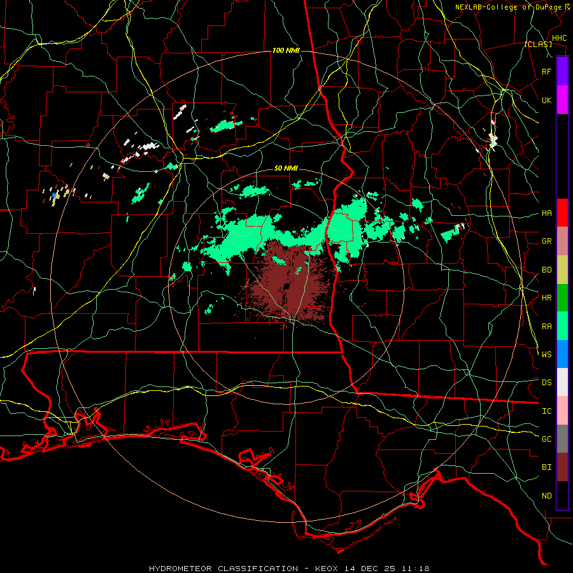Click the WS legend label
The width and height of the screenshot is (573, 573).
coord(546,355)
